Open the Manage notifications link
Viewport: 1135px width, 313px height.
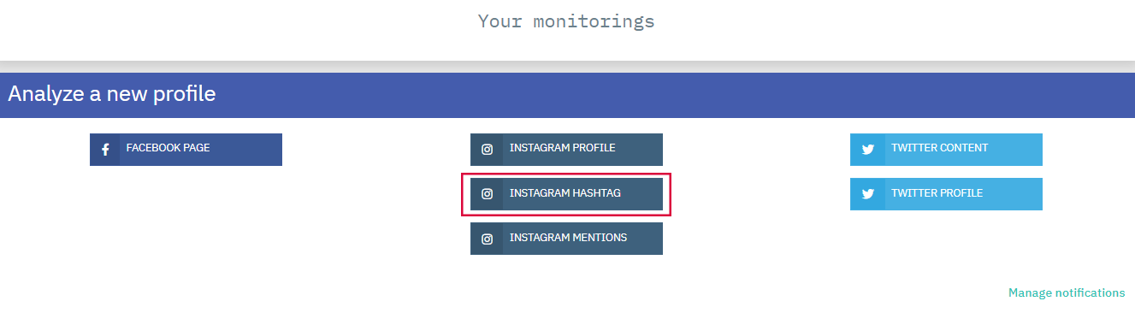(x=1067, y=292)
